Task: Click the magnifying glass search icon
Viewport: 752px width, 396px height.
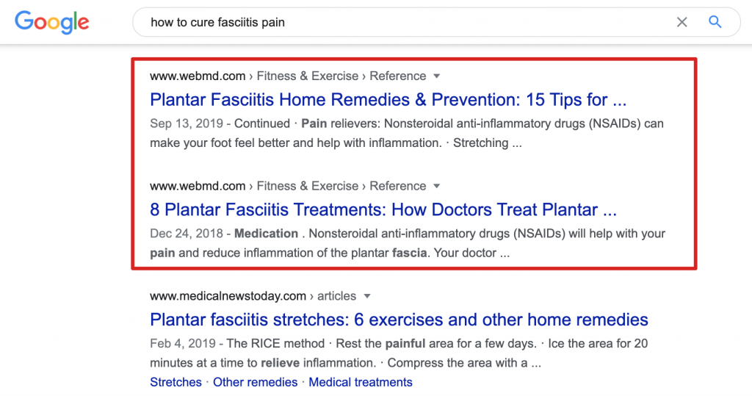Action: (x=715, y=22)
